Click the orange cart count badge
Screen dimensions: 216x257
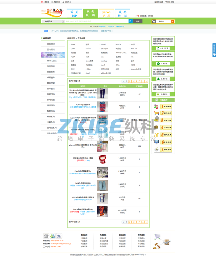point(172,22)
